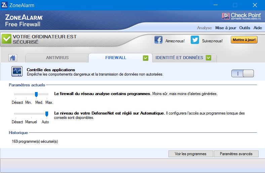
Task: Set firewall slider to Min. label
Action: coord(29,102)
